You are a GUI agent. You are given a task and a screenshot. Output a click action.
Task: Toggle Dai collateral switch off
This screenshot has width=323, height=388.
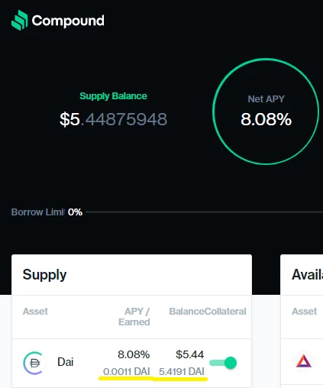click(x=223, y=363)
